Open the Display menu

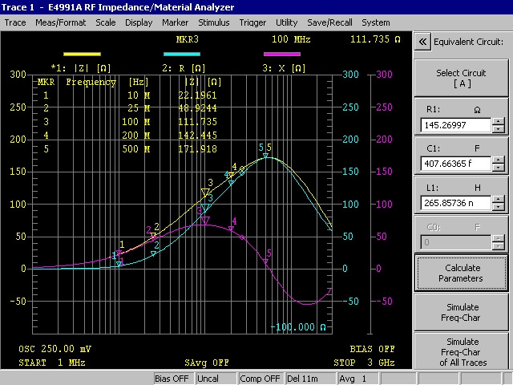point(139,22)
